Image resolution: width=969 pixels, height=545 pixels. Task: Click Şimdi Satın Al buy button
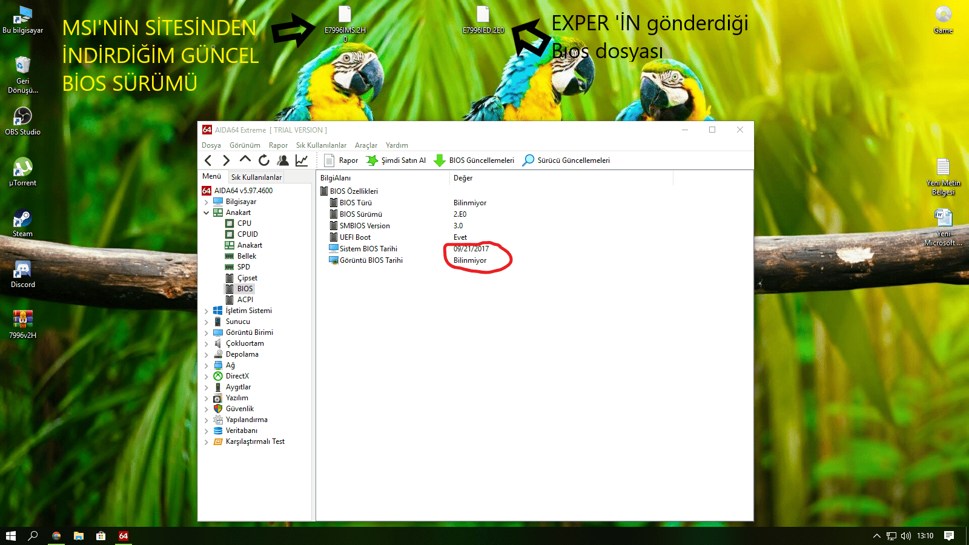click(x=395, y=160)
